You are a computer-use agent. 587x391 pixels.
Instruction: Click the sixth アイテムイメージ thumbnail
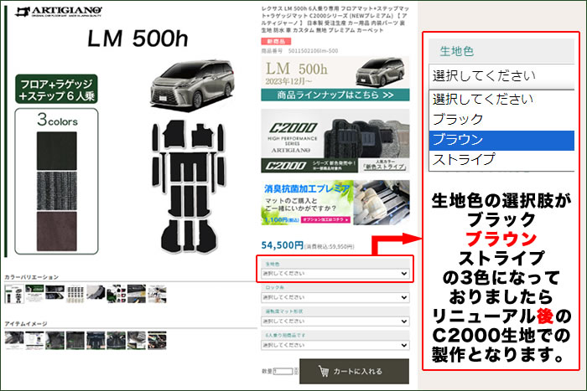point(116,340)
